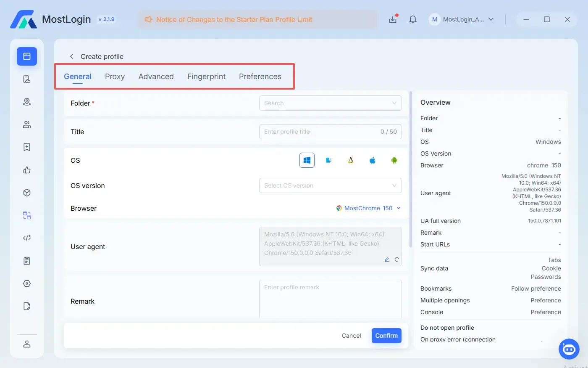Viewport: 588px width, 368px height.
Task: Select the Mac Finder OS option
Action: click(x=329, y=160)
